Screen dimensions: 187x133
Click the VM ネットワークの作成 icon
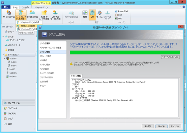coord(55,15)
